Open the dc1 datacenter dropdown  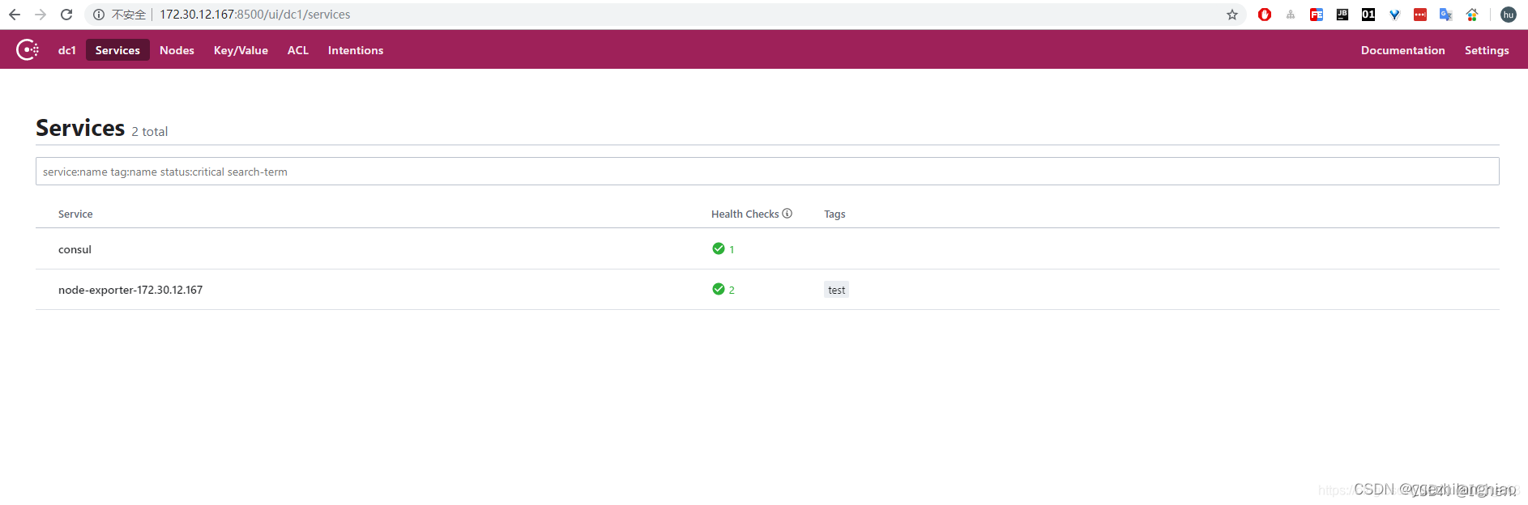(67, 50)
